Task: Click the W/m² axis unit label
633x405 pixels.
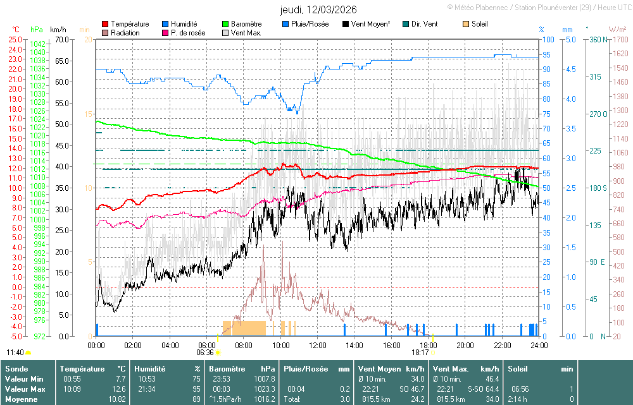Action: point(617,30)
